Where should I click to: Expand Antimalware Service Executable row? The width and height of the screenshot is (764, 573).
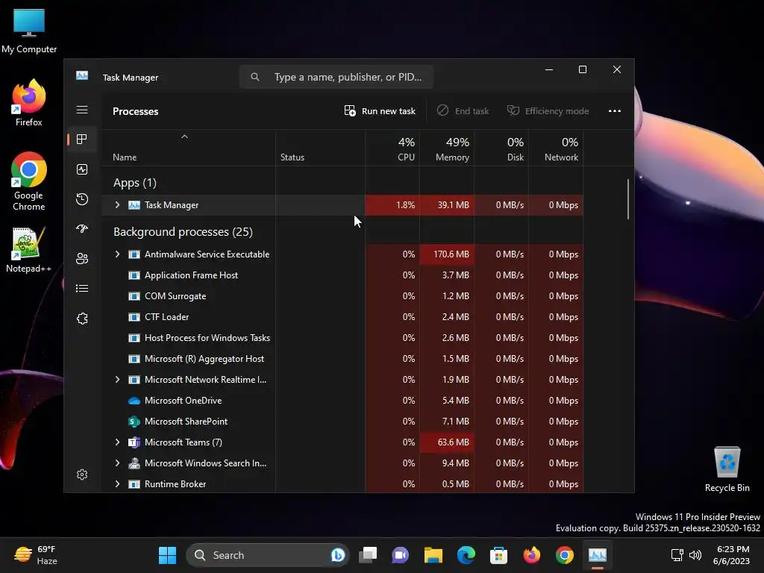click(117, 254)
